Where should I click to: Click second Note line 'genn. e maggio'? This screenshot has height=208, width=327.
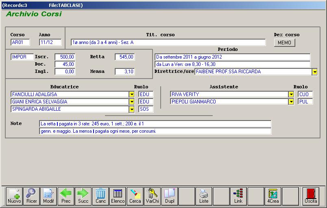point(155,131)
